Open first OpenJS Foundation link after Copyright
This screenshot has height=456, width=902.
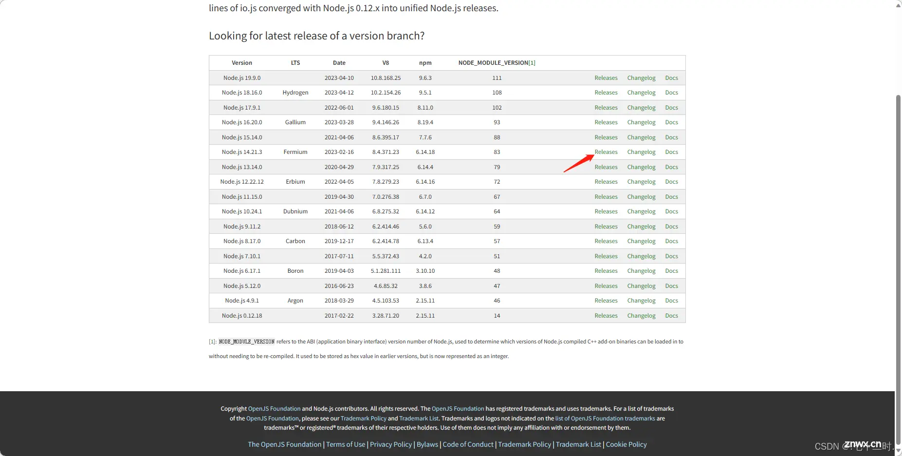pyautogui.click(x=275, y=409)
